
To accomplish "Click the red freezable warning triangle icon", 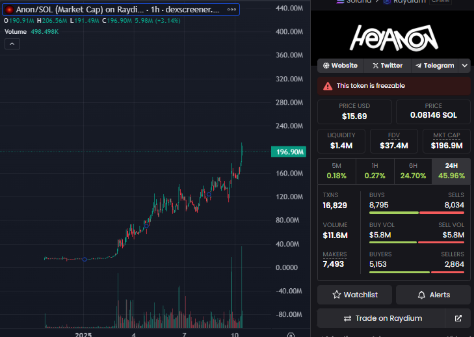I will [x=328, y=87].
